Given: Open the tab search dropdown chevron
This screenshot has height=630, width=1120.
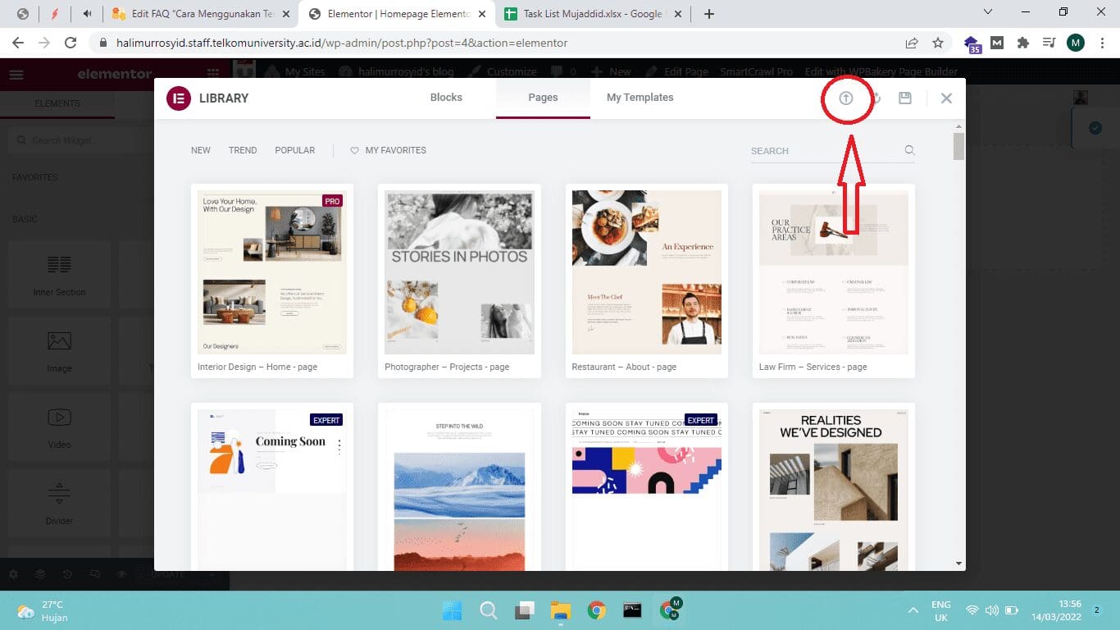Looking at the screenshot, I should click(x=988, y=12).
